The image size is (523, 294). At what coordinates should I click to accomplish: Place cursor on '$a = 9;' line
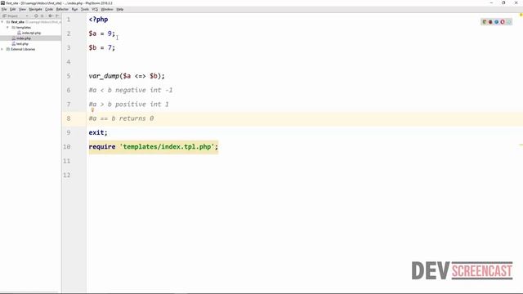[101, 33]
